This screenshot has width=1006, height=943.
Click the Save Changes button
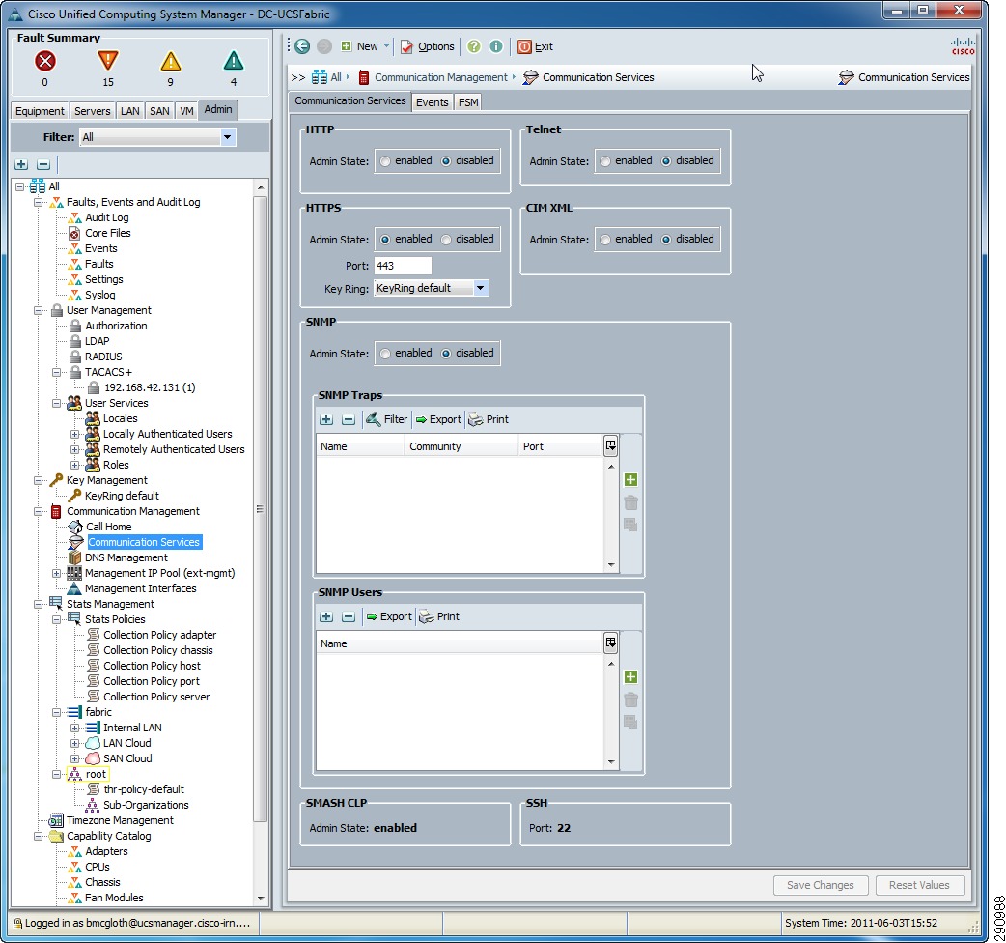pos(821,885)
